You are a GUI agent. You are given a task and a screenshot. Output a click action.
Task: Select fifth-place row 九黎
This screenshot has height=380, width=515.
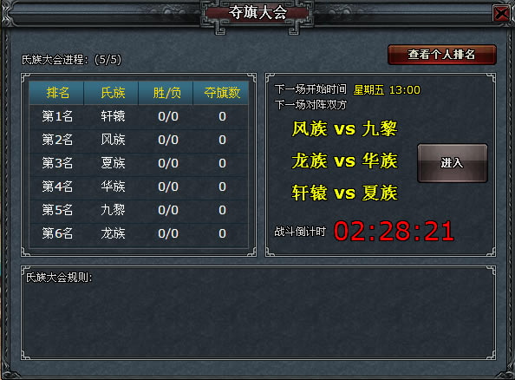139,210
